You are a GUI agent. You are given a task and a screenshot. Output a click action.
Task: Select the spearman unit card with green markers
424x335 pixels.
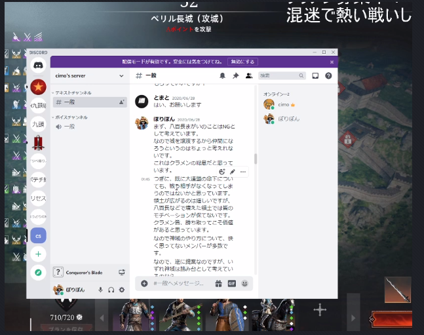click(181, 315)
